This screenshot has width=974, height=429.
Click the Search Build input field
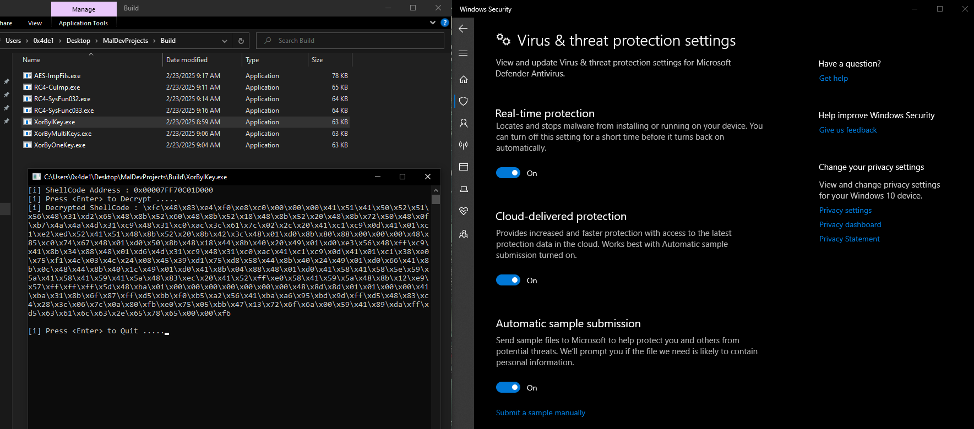point(350,41)
